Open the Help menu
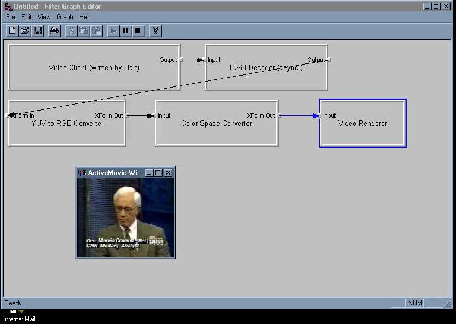This screenshot has height=324, width=456. [85, 17]
